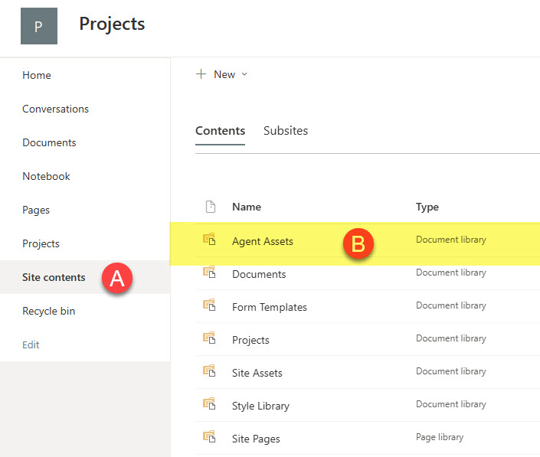Sort by the Type column header
The width and height of the screenshot is (540, 457).
pyautogui.click(x=427, y=207)
